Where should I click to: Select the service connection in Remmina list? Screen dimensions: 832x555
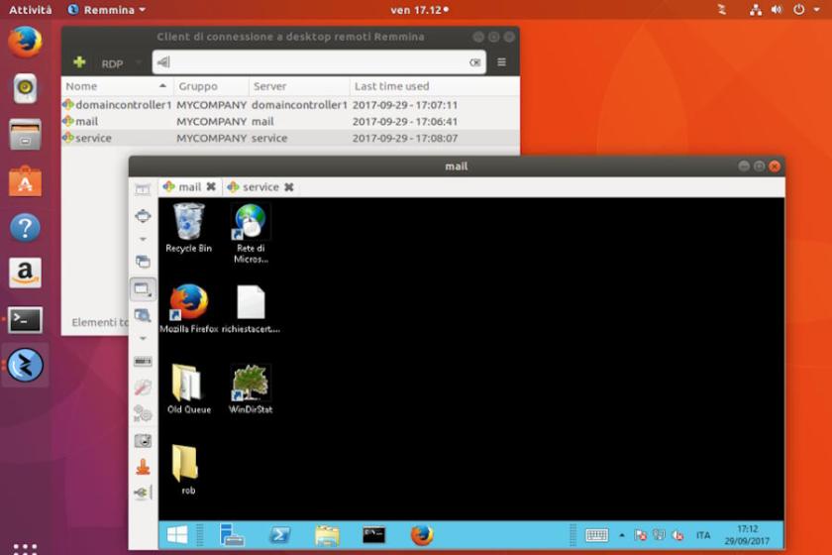[290, 138]
